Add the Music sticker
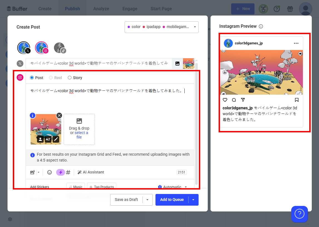This screenshot has height=227, width=319. coord(76,186)
